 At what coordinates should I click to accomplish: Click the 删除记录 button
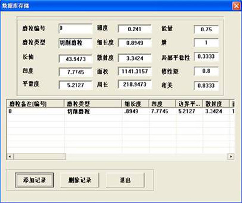tap(80, 180)
